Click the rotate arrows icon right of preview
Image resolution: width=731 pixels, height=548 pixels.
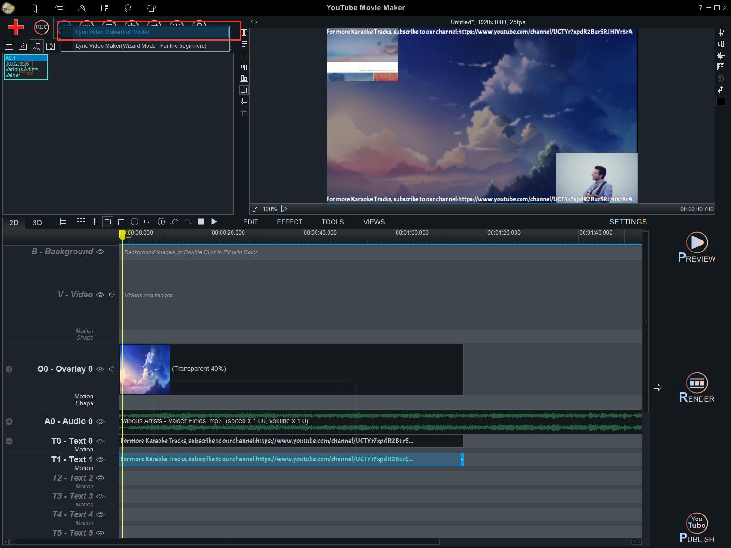tap(720, 89)
